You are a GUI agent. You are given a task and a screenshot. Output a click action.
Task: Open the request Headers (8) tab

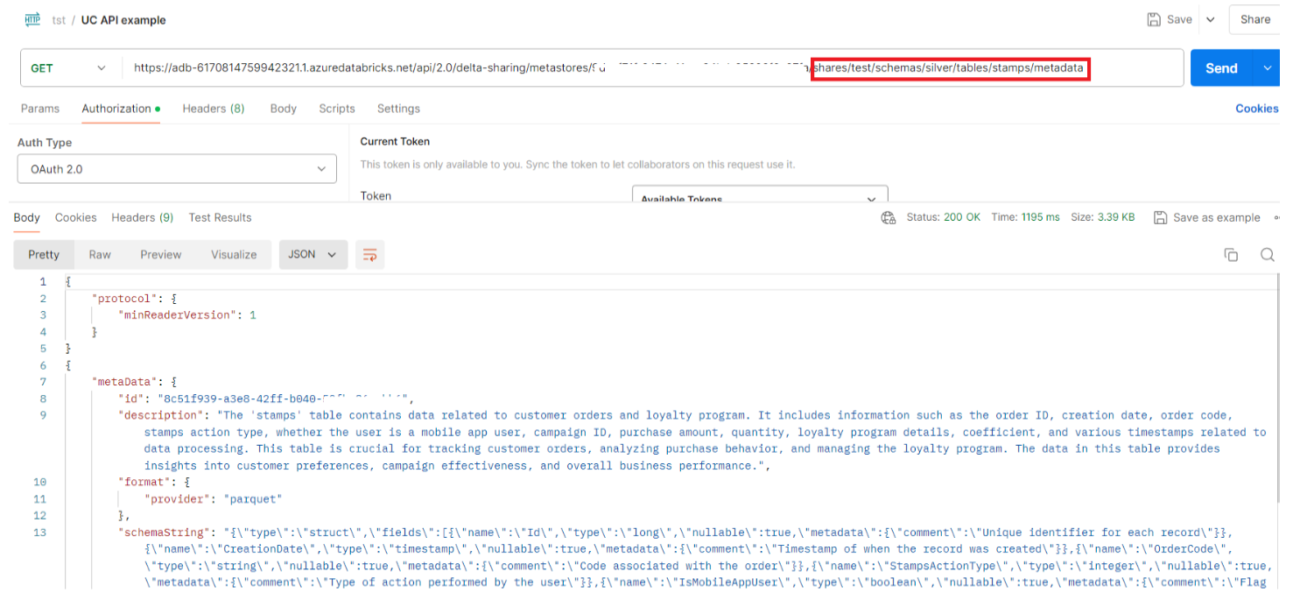tap(214, 109)
